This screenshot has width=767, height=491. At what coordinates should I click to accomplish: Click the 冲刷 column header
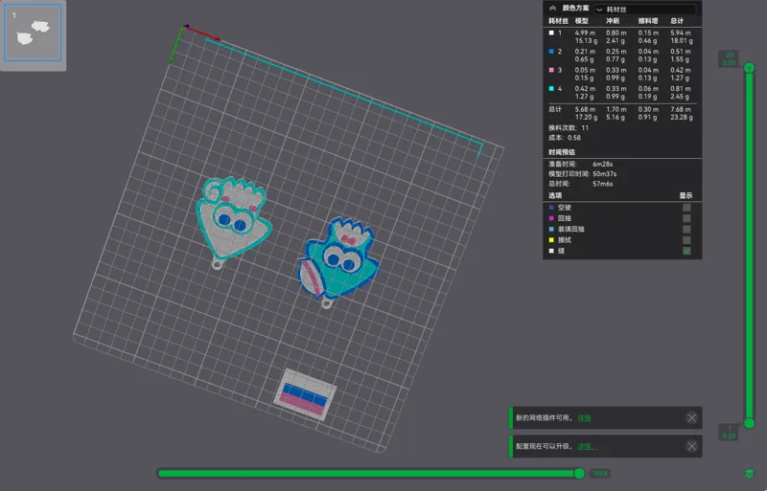(x=613, y=21)
